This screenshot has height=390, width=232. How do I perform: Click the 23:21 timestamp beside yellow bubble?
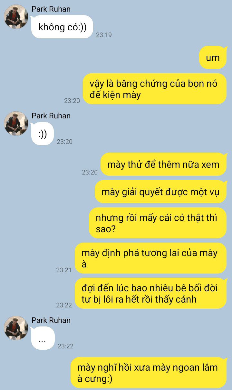pos(64,270)
